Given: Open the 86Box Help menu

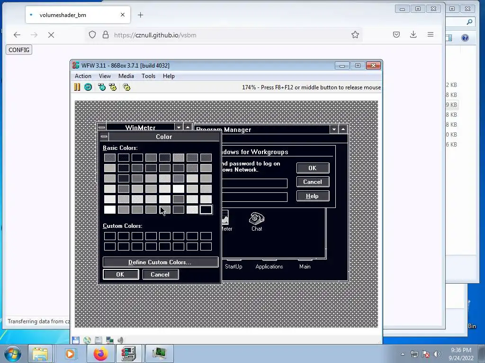Looking at the screenshot, I should (x=169, y=76).
